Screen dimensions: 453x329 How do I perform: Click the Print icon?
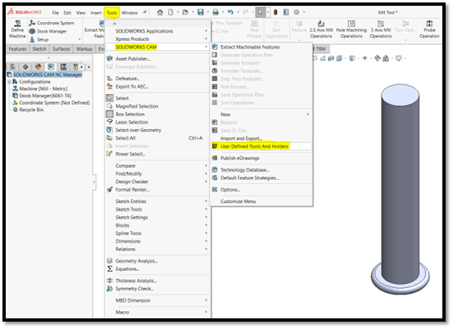tap(215, 12)
